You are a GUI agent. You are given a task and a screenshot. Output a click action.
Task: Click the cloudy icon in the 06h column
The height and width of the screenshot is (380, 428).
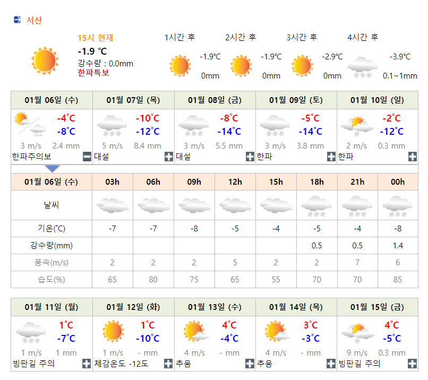[x=153, y=205]
